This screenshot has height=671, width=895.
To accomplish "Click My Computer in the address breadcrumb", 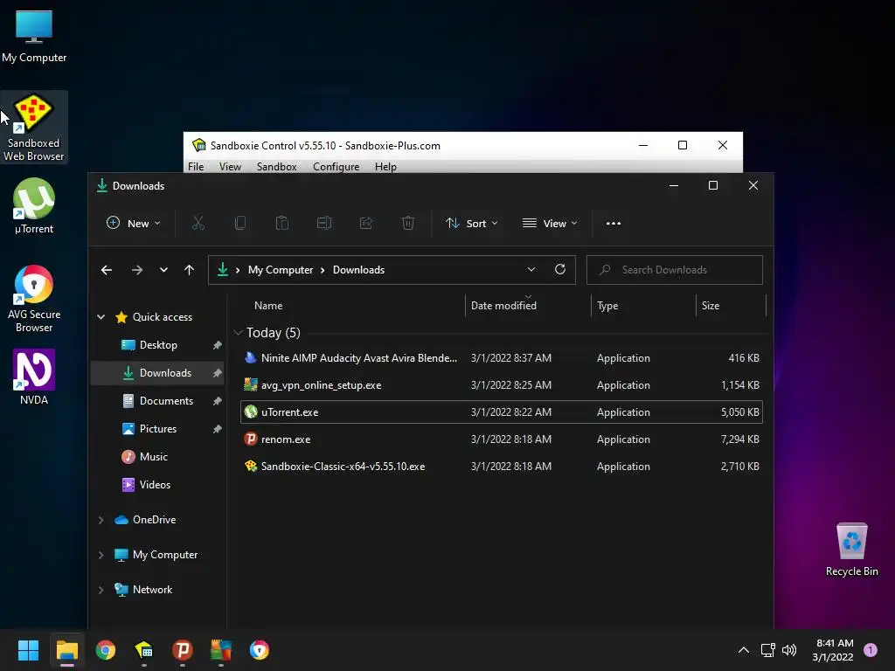I will click(281, 270).
